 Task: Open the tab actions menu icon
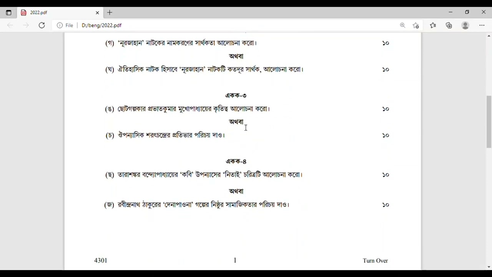(8, 13)
